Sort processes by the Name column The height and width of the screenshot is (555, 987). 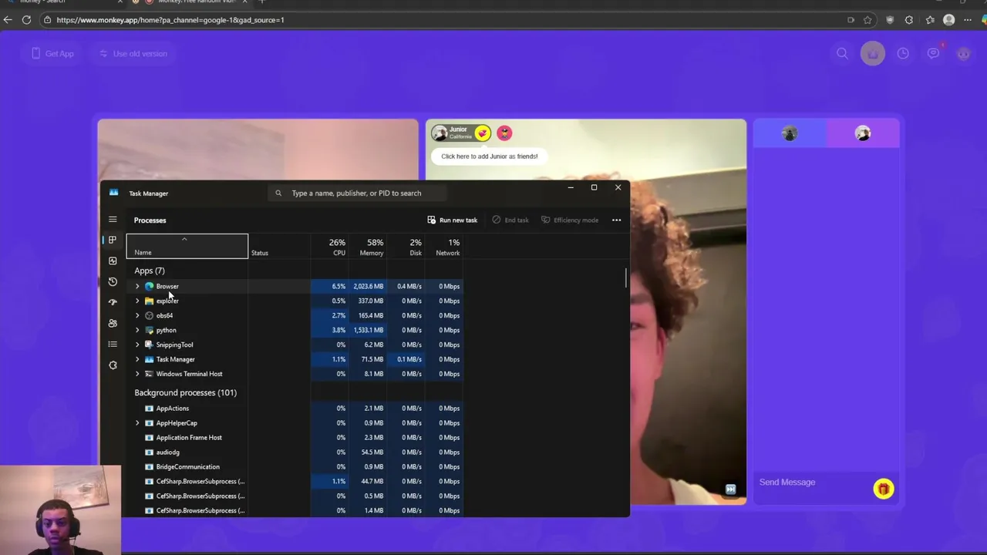187,246
